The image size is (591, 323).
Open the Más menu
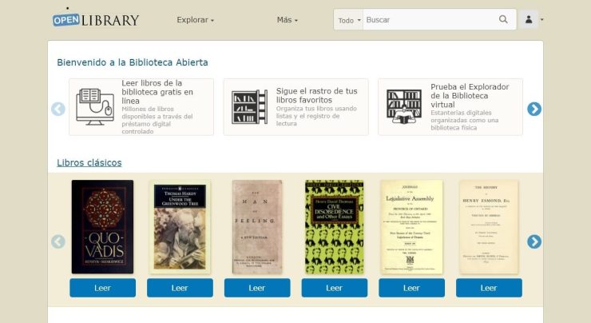point(288,20)
